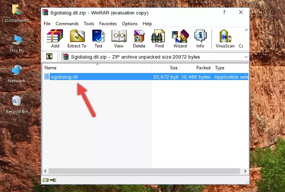The width and height of the screenshot is (285, 192).
Task: Run VirusScan on the archive
Action: (225, 39)
